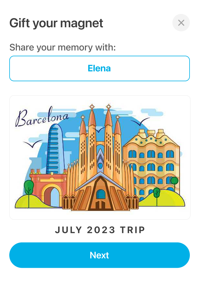
Task: Click the Share your memory with label
Action: [62, 48]
